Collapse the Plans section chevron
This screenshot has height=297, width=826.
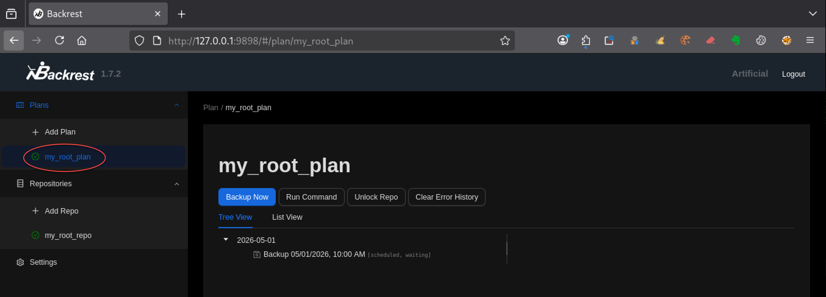point(176,105)
